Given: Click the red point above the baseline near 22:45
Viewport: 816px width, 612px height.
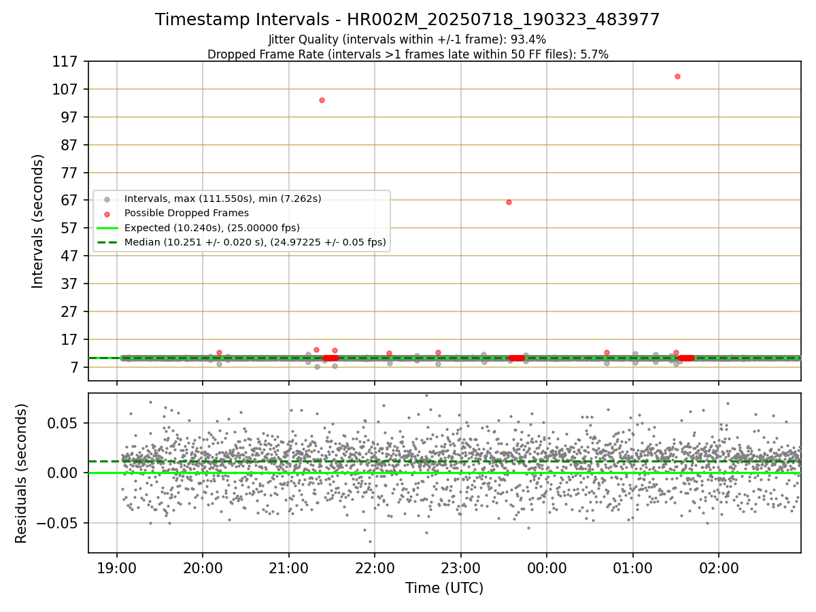Looking at the screenshot, I should click(438, 352).
